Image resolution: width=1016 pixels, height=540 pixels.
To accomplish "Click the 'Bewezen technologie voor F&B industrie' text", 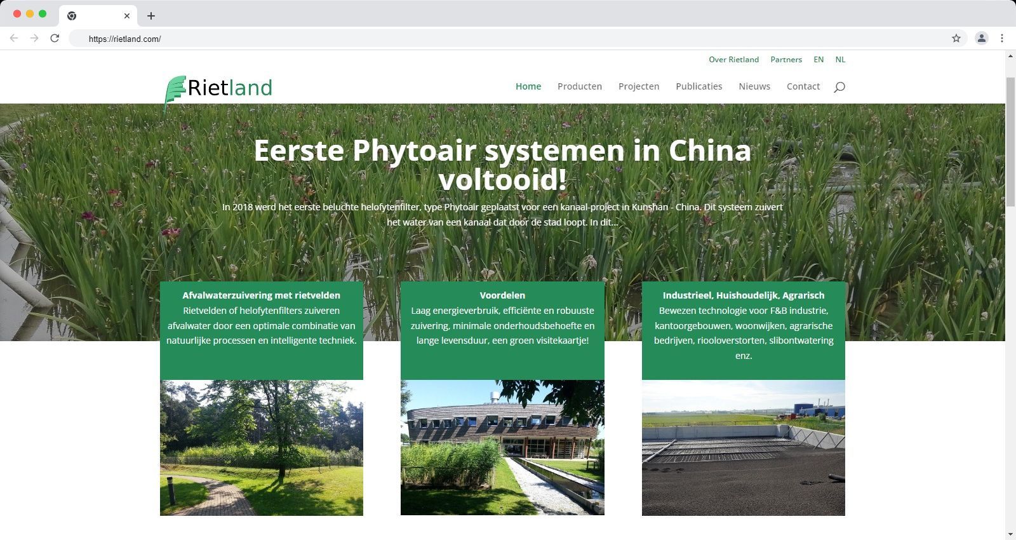I will pos(744,333).
